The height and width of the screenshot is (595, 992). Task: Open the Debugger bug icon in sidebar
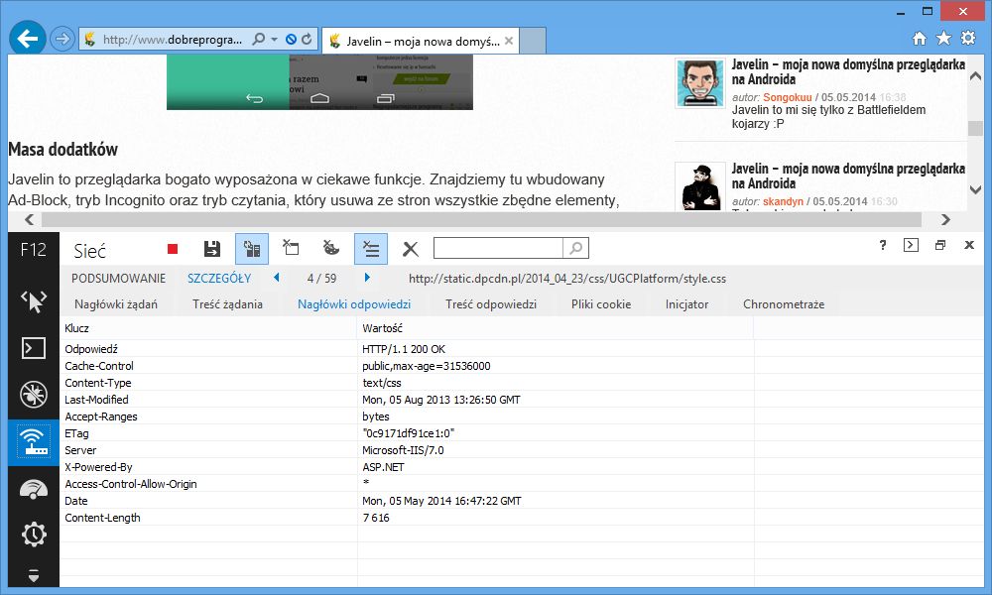point(34,395)
